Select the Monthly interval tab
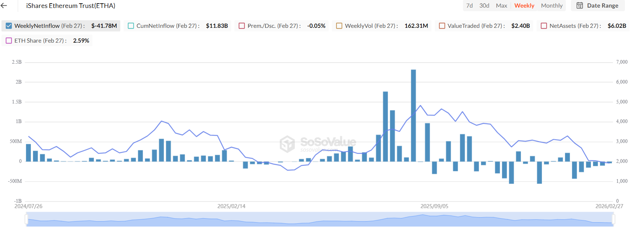The height and width of the screenshot is (232, 630). point(552,5)
